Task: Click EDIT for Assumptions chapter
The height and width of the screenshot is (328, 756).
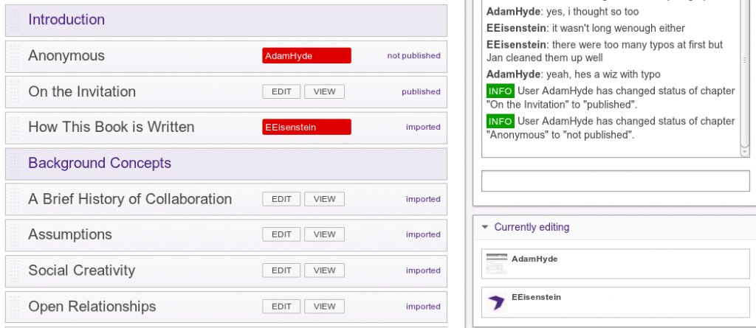Action: (x=281, y=234)
